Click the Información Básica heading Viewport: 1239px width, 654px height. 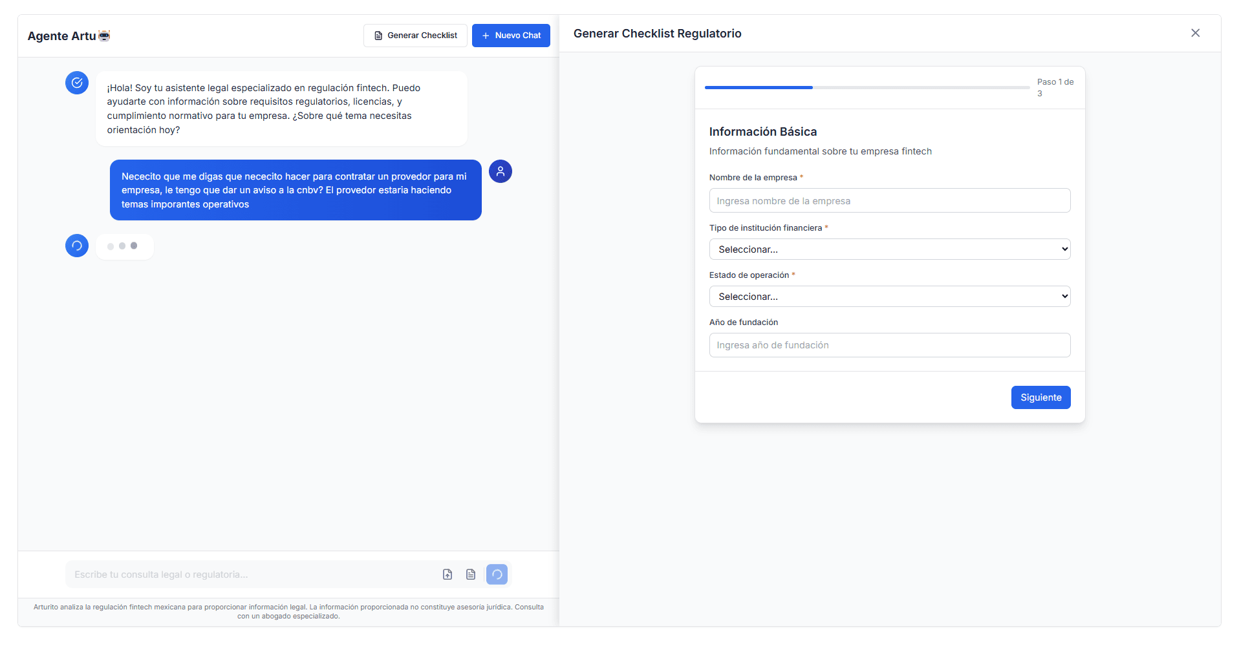[763, 132]
